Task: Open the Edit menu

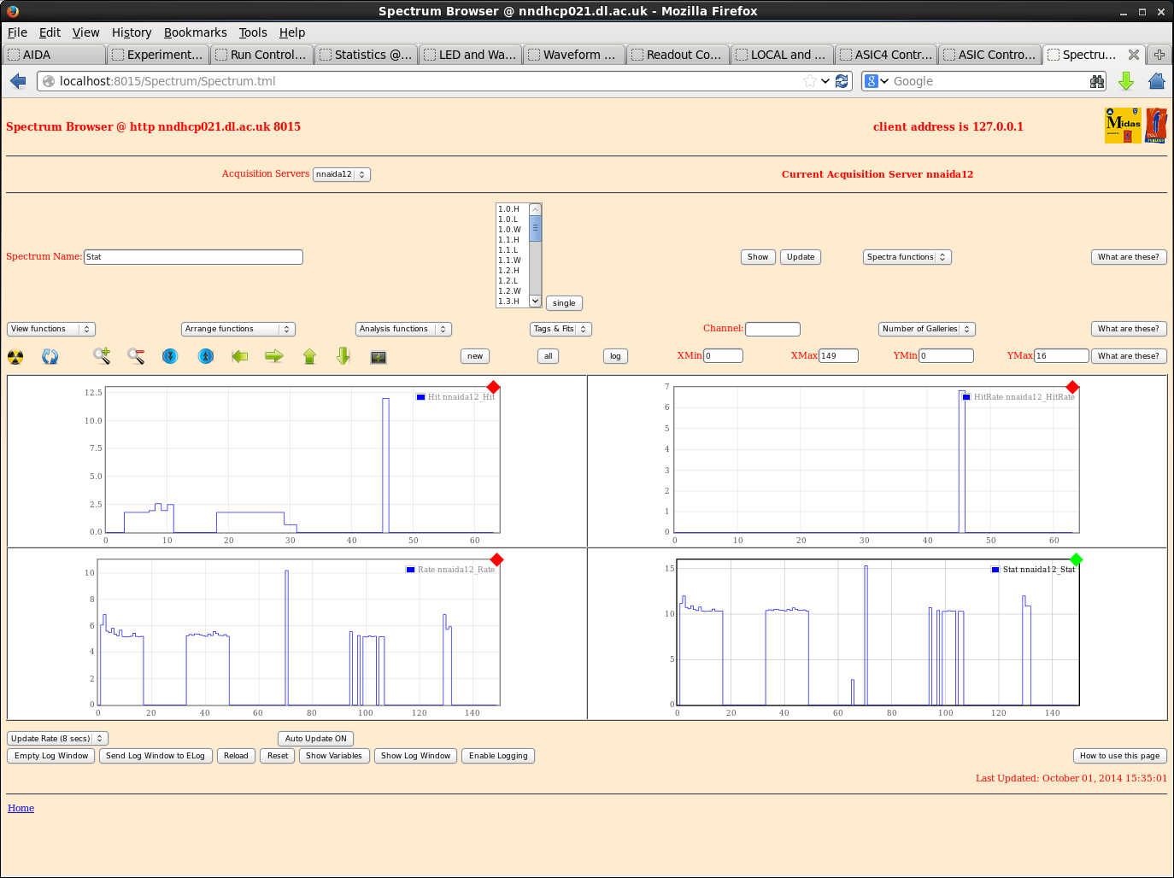Action: tap(50, 32)
